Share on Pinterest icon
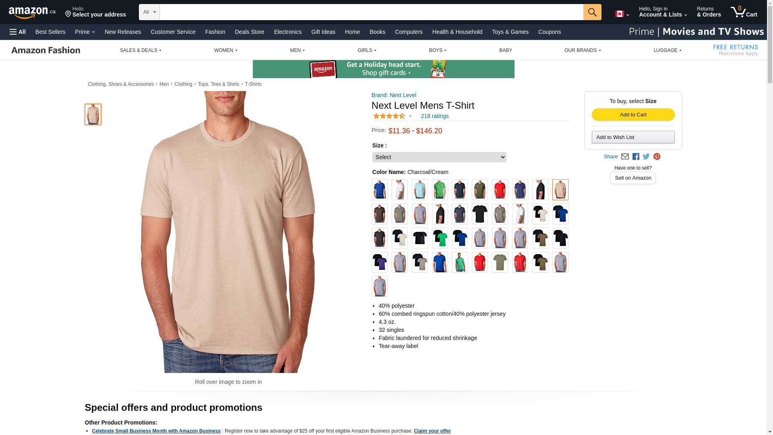Viewport: 773px width, 435px height. click(657, 157)
